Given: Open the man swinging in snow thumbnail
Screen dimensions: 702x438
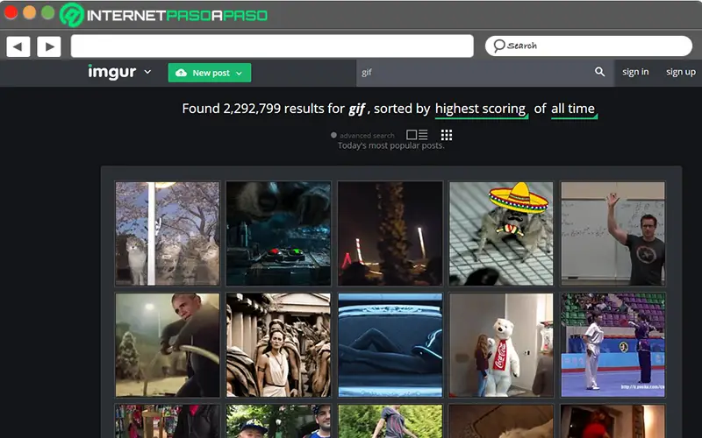Looking at the screenshot, I should pos(168,345).
